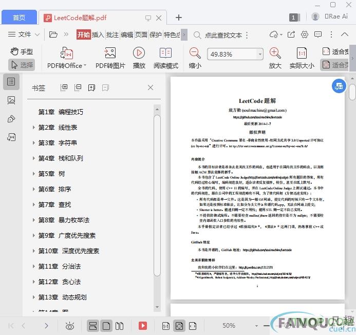Go to next page arrow

(x=46, y=326)
